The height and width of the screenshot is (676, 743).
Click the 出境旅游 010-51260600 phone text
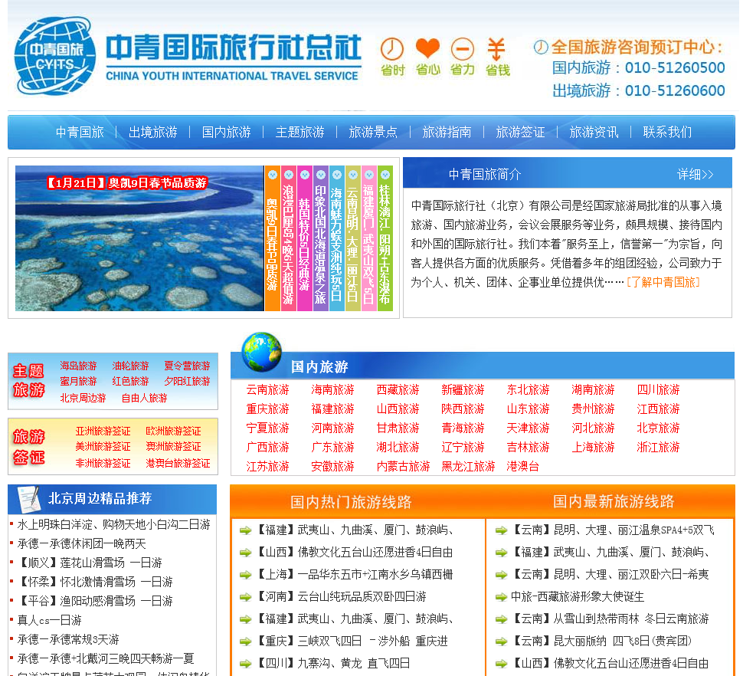coord(639,90)
